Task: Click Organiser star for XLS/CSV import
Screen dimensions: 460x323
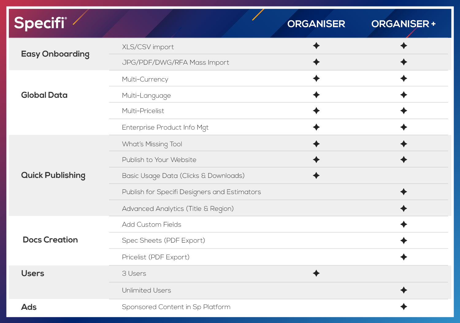Action: coord(316,46)
